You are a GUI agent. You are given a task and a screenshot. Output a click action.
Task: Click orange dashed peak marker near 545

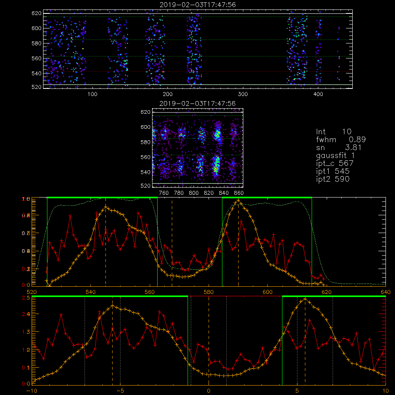click(x=105, y=242)
